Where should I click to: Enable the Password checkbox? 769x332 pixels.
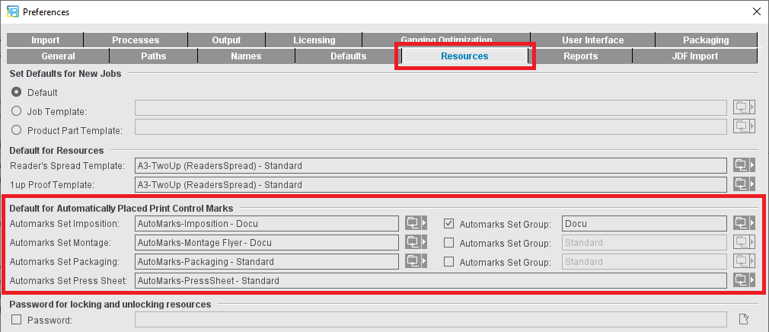click(17, 320)
